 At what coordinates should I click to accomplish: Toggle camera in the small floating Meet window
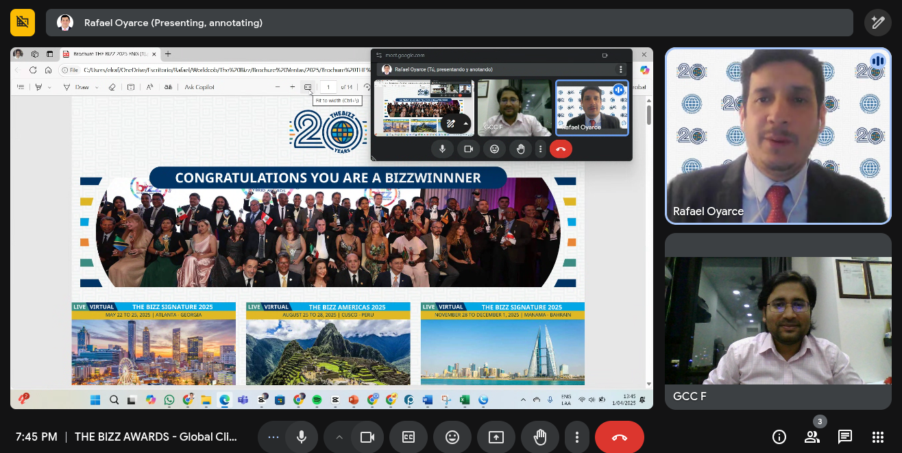469,149
